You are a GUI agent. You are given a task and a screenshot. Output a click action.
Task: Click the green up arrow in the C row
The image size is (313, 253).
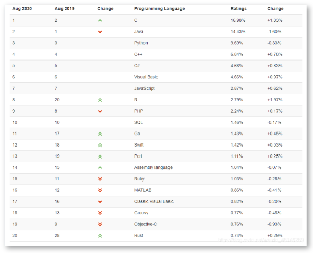coord(100,20)
